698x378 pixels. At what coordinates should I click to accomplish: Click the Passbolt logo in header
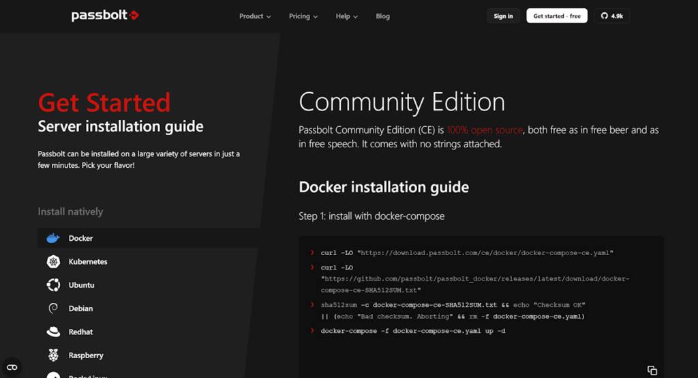pos(106,16)
